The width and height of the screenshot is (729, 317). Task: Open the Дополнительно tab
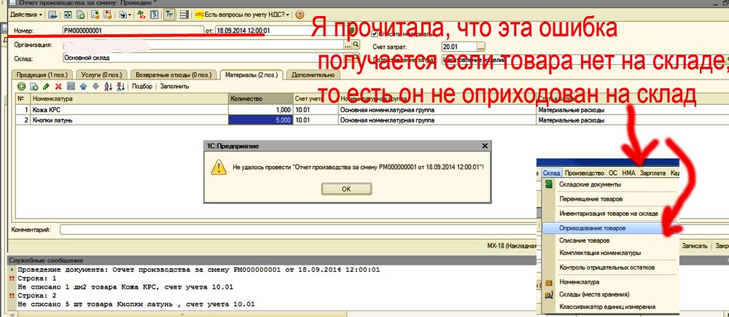pos(312,74)
